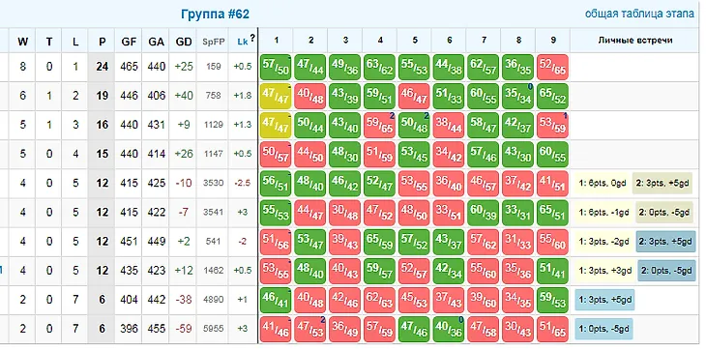Sort by the SpFP column header
Image resolution: width=706 pixels, height=350 pixels.
tap(213, 42)
